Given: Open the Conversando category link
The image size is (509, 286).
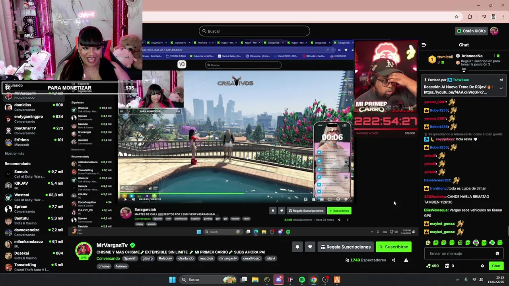Looking at the screenshot, I should (108, 259).
